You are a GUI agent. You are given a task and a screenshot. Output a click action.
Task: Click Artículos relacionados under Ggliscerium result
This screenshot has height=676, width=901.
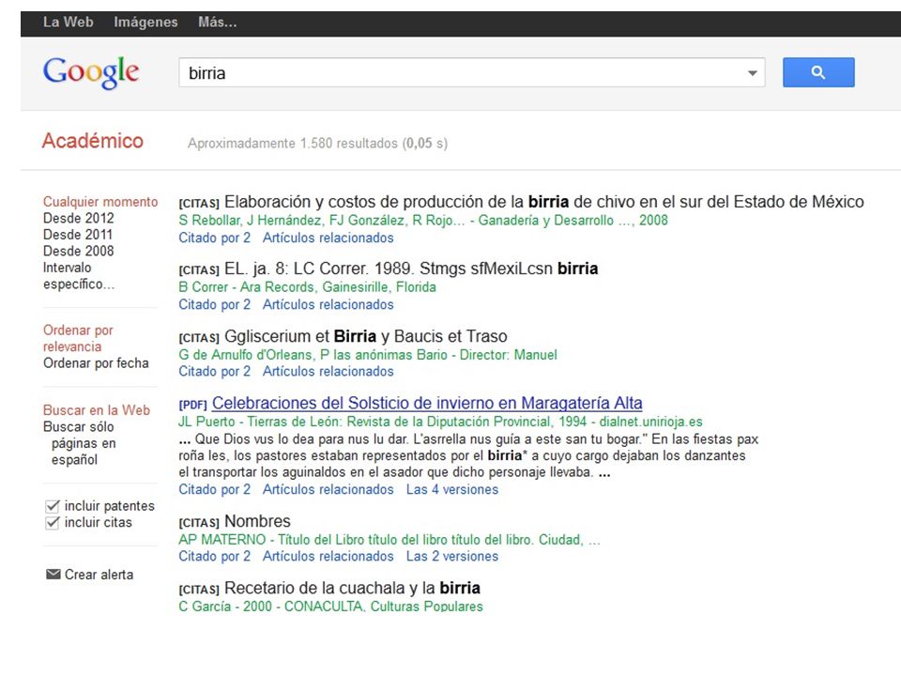click(x=328, y=372)
